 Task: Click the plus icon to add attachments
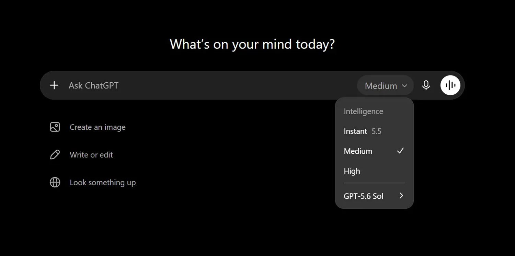click(x=54, y=85)
